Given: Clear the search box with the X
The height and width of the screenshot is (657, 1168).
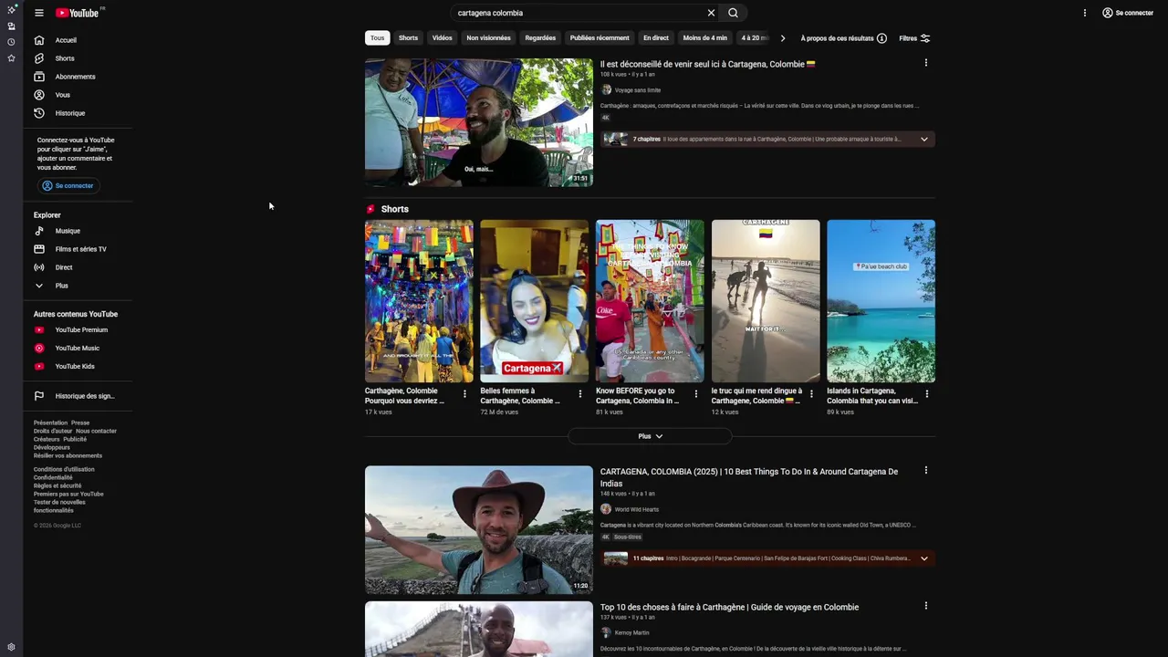Looking at the screenshot, I should tap(711, 13).
